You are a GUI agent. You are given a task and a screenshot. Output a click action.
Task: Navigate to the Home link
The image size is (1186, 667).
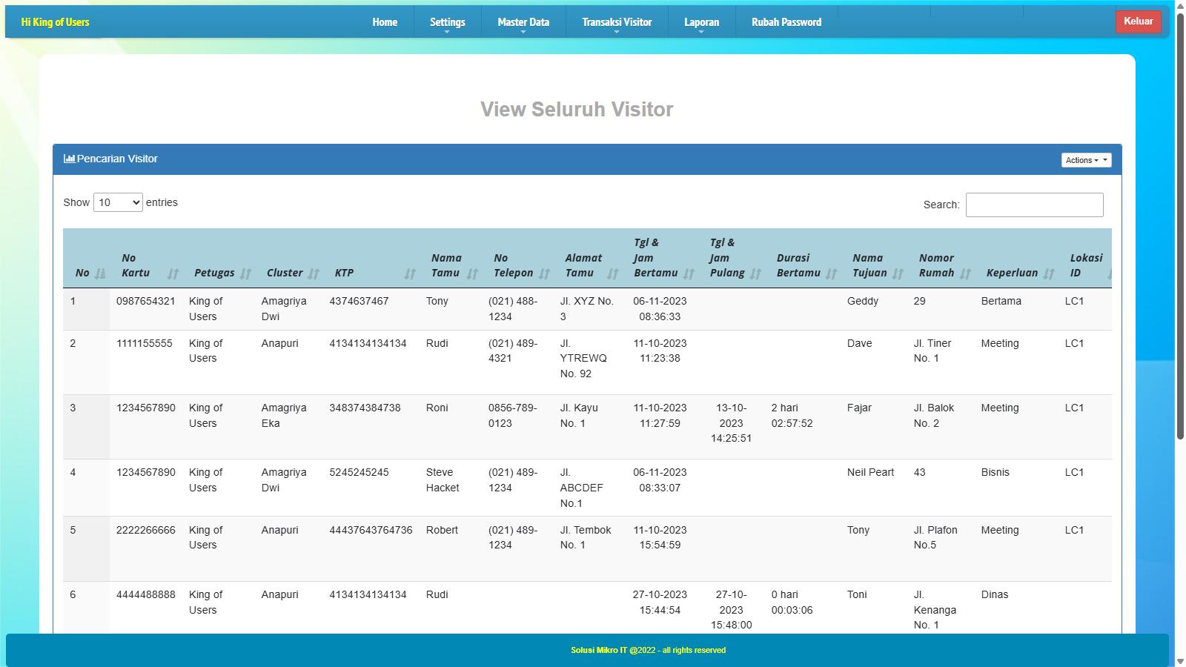[385, 22]
